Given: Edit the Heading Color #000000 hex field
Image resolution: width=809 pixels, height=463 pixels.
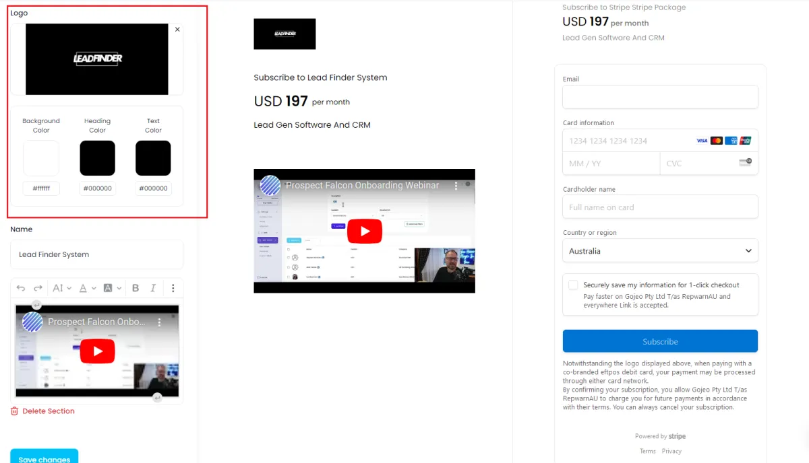Looking at the screenshot, I should click(97, 188).
